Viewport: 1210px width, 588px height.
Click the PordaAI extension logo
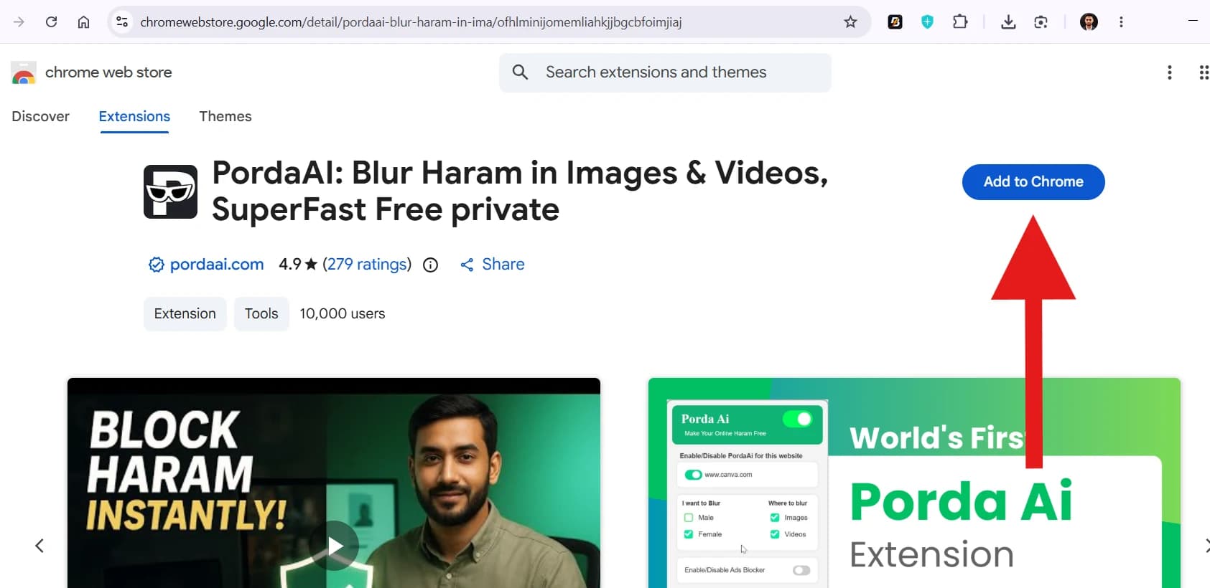(x=170, y=191)
